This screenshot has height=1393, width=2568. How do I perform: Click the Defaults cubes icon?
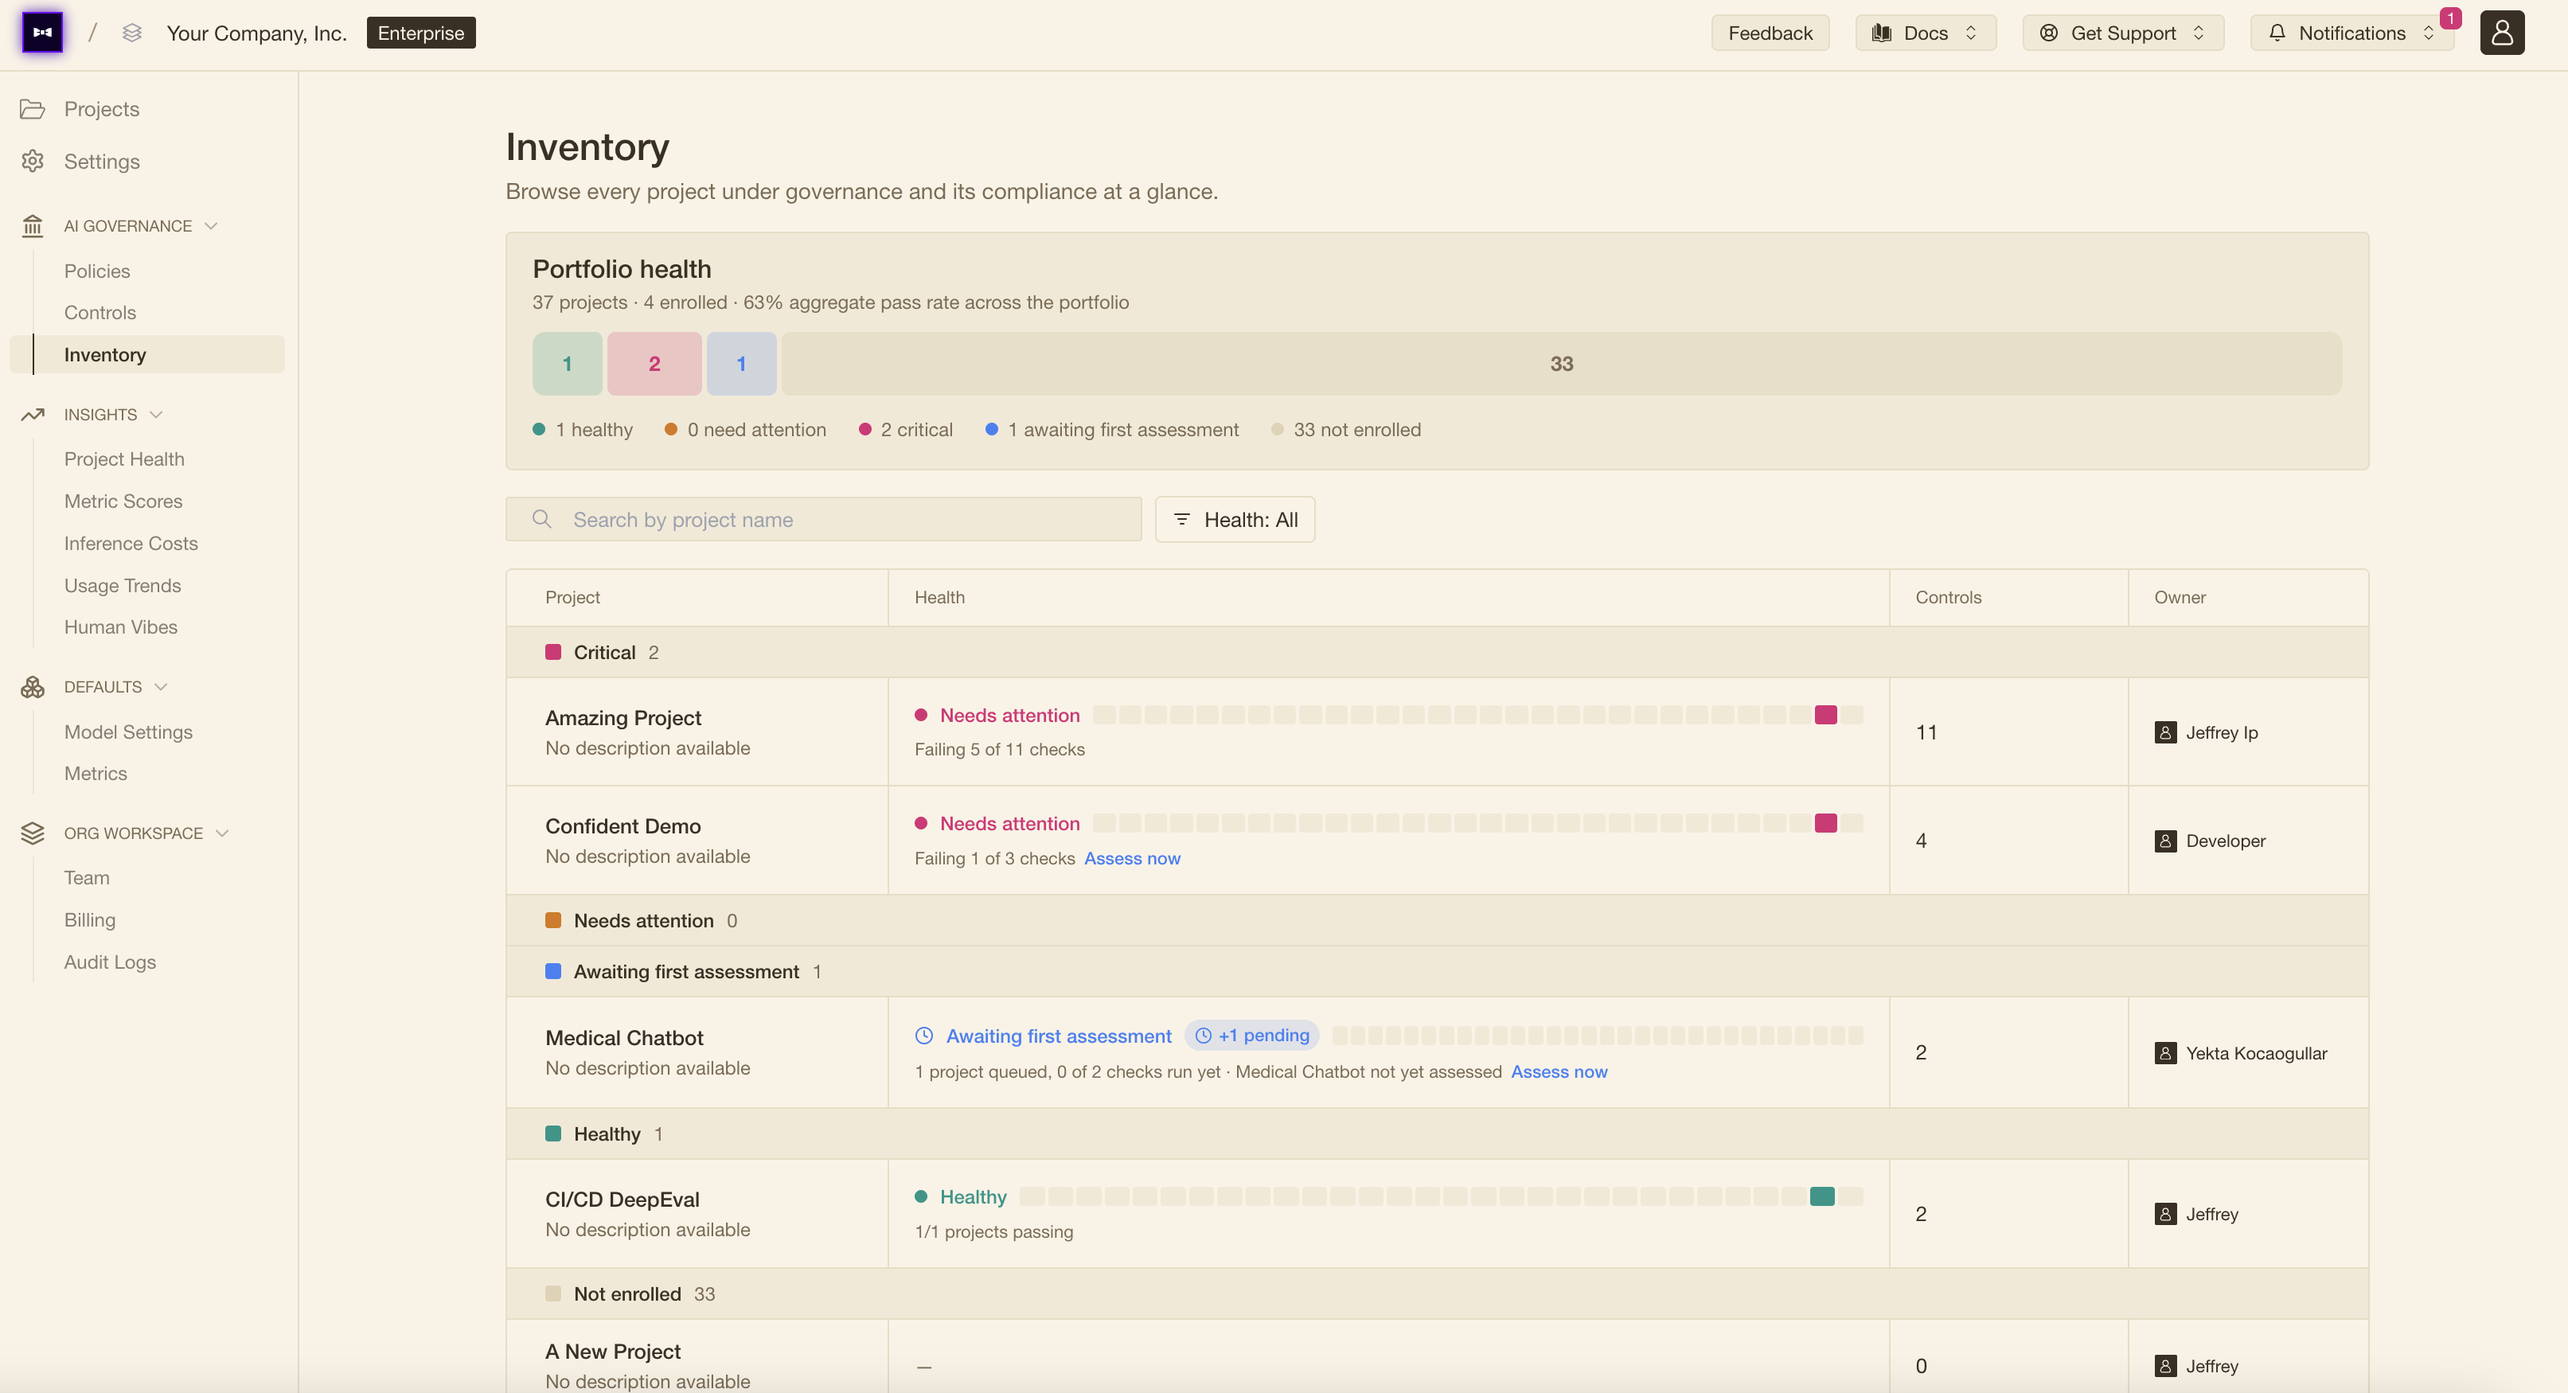click(x=33, y=687)
